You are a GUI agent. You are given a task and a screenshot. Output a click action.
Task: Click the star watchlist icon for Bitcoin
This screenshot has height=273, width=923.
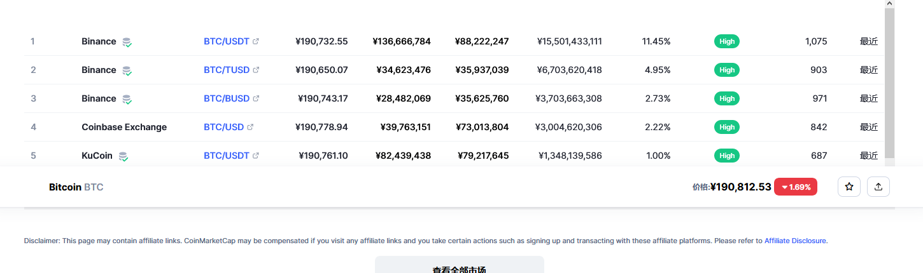click(x=849, y=187)
